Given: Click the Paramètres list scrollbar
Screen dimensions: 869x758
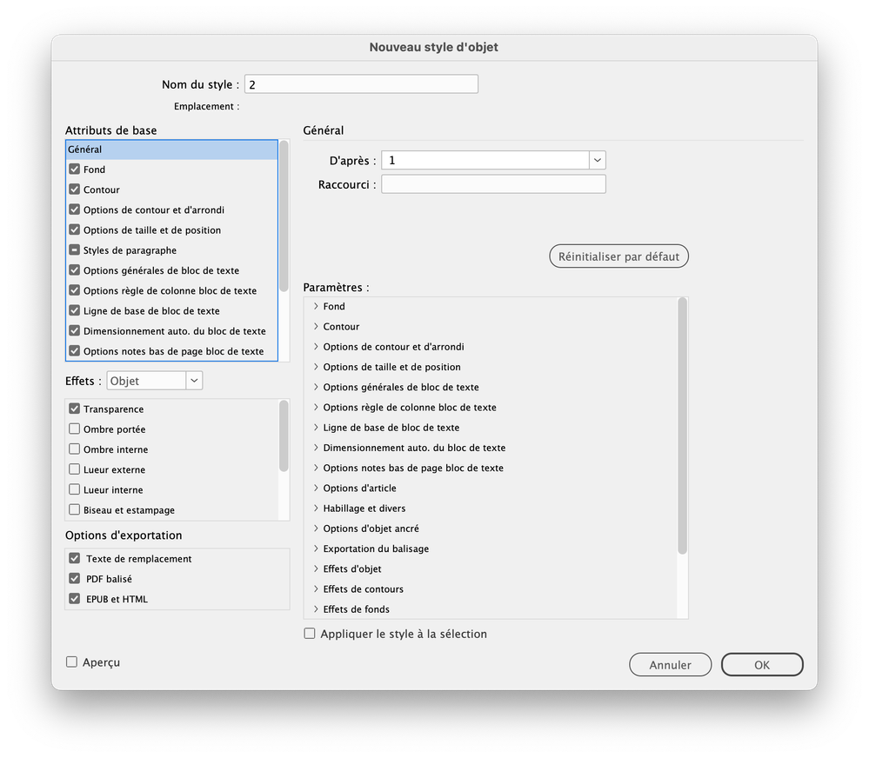Looking at the screenshot, I should [x=682, y=426].
